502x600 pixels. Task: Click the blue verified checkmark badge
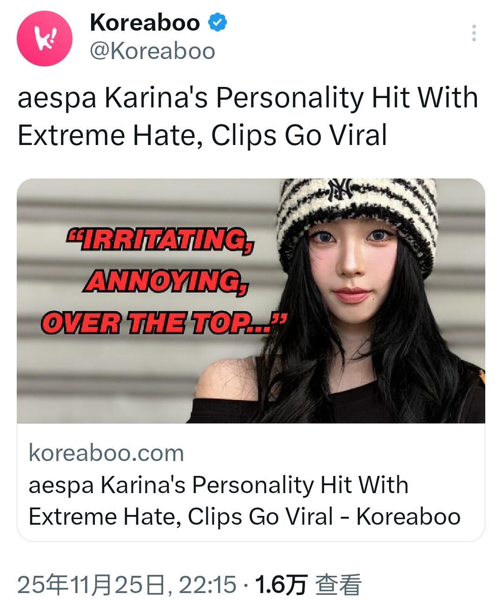tap(217, 22)
